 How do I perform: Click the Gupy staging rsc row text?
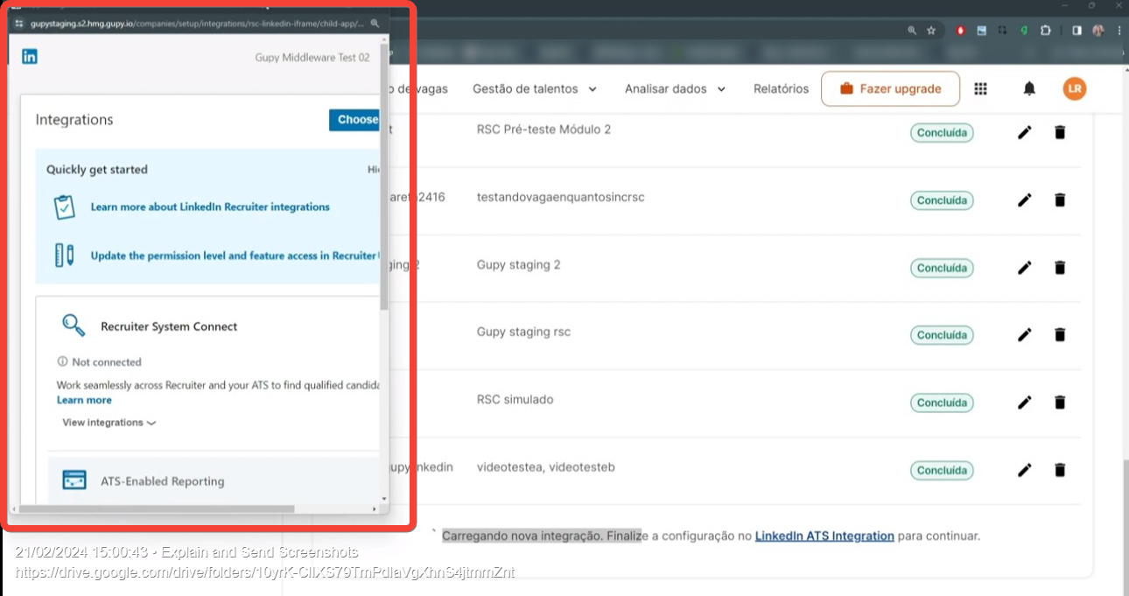click(x=523, y=332)
